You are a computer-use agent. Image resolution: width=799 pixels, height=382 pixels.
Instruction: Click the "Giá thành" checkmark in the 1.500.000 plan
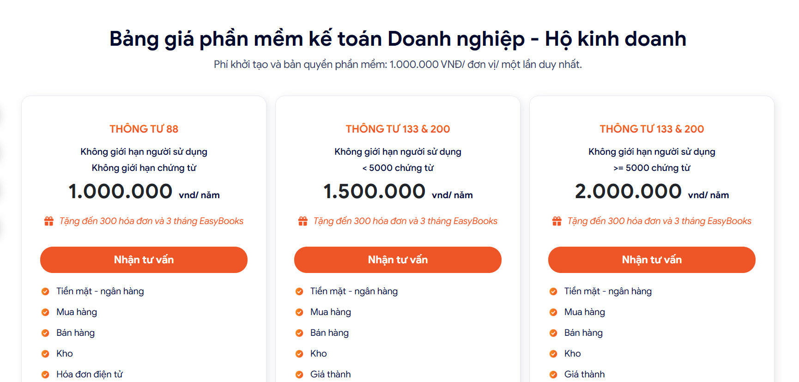[x=299, y=375]
